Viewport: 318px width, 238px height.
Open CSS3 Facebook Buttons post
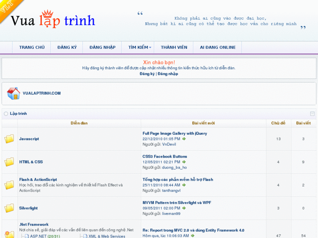[164, 157]
